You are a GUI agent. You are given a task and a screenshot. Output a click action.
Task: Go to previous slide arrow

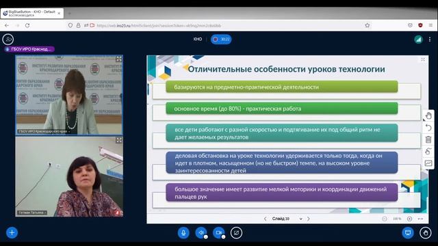coord(265,219)
